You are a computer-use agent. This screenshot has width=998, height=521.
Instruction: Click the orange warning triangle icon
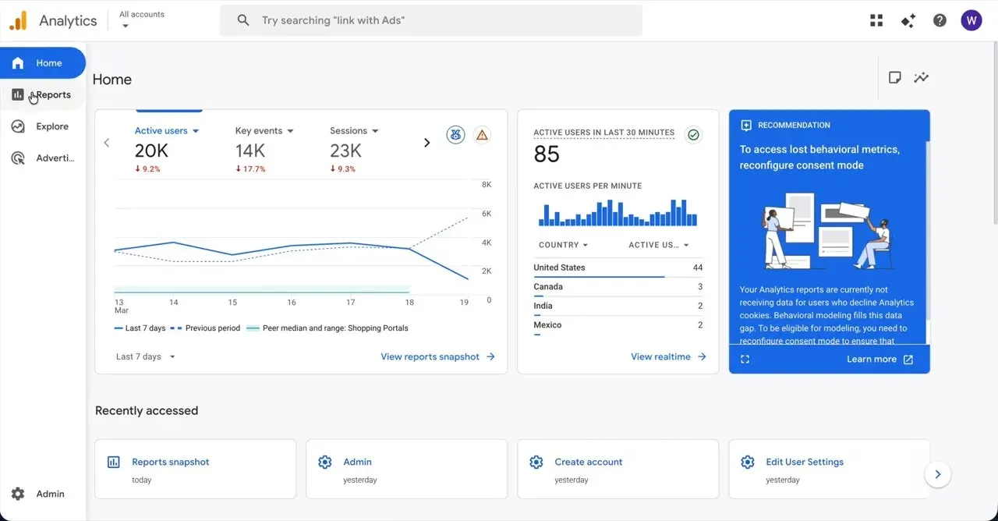(x=482, y=135)
